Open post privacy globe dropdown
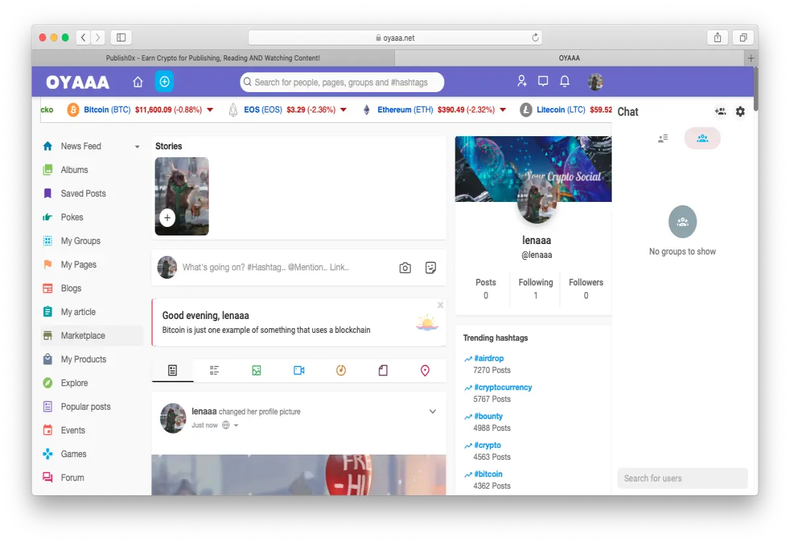790x544 pixels. pyautogui.click(x=230, y=426)
